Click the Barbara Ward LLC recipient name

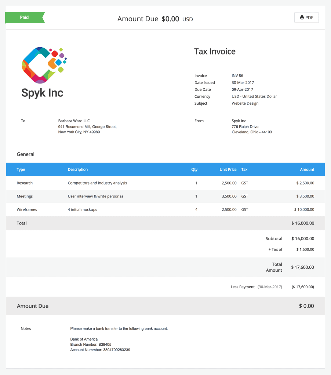click(x=74, y=121)
